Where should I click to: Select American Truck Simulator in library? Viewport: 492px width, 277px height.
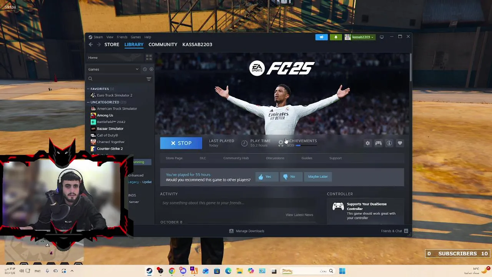117,108
